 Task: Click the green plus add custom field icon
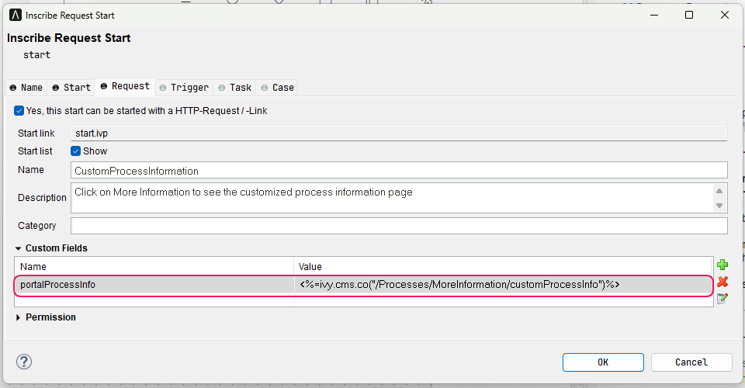722,265
